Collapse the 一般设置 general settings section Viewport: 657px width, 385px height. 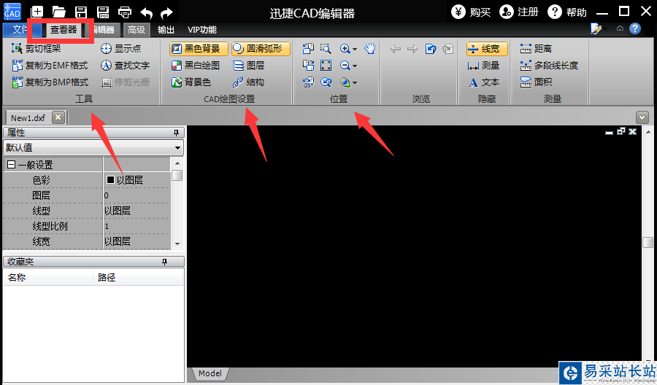point(11,165)
